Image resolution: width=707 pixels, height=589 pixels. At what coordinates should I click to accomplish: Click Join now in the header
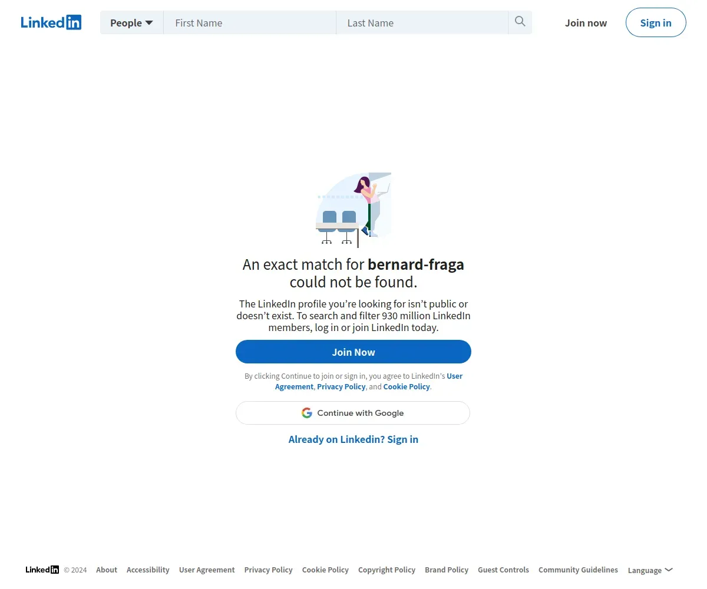(x=586, y=22)
